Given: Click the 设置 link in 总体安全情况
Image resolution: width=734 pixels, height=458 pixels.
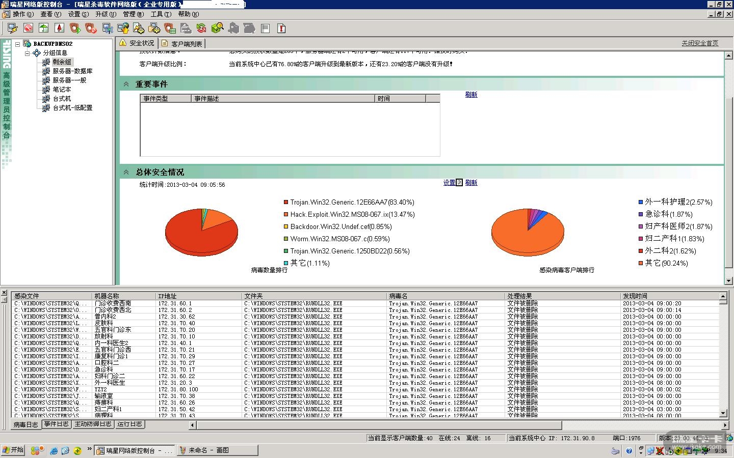Looking at the screenshot, I should [x=449, y=183].
